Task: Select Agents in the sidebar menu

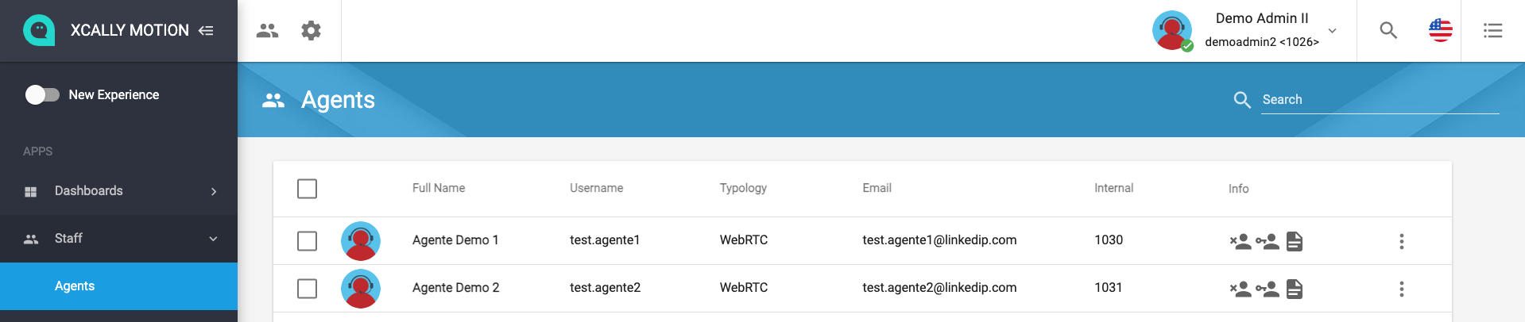Action: (x=118, y=286)
